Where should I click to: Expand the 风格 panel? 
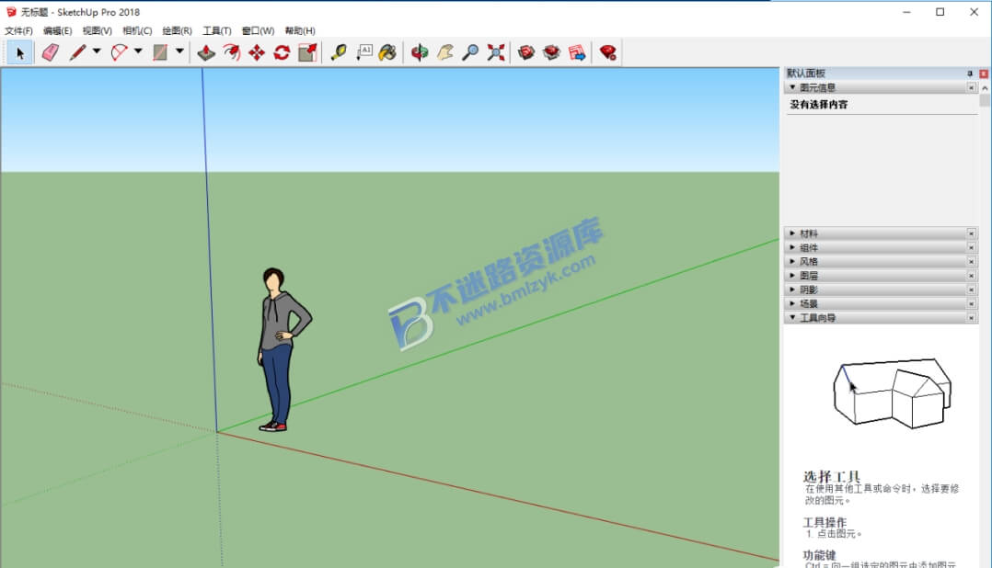[792, 261]
